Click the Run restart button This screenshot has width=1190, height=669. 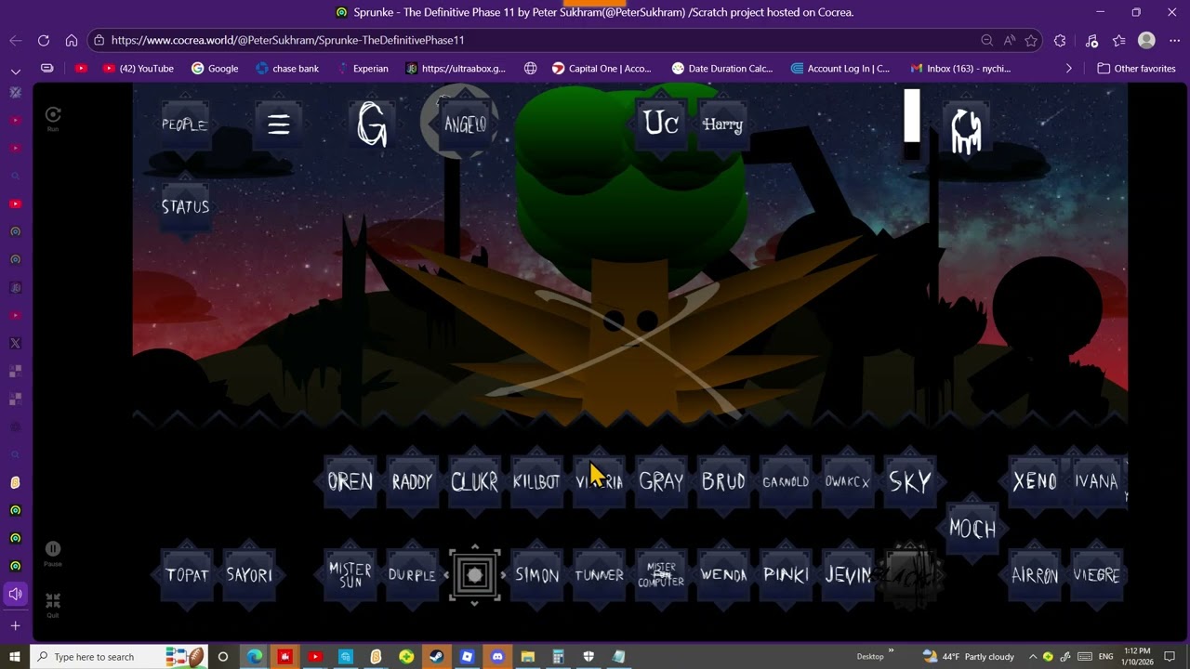(x=53, y=118)
